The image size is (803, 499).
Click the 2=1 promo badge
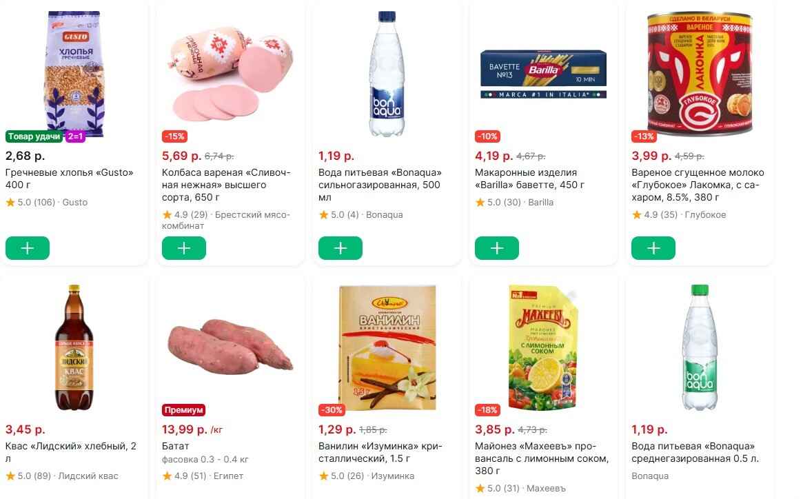tap(74, 136)
